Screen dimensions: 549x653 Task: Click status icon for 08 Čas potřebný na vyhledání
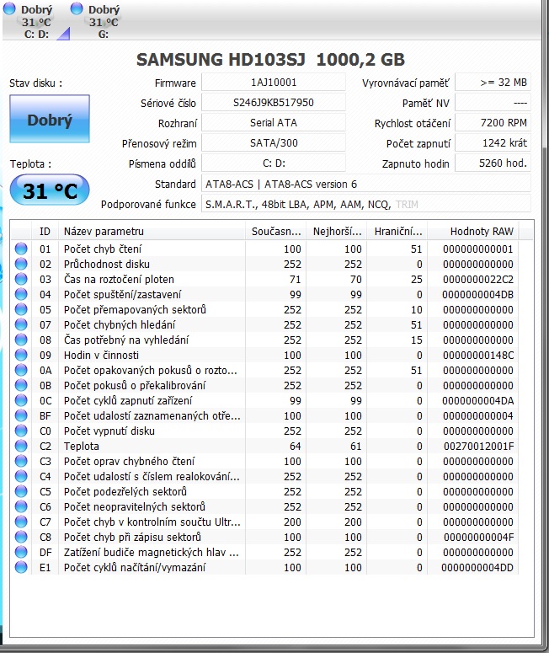coord(21,340)
